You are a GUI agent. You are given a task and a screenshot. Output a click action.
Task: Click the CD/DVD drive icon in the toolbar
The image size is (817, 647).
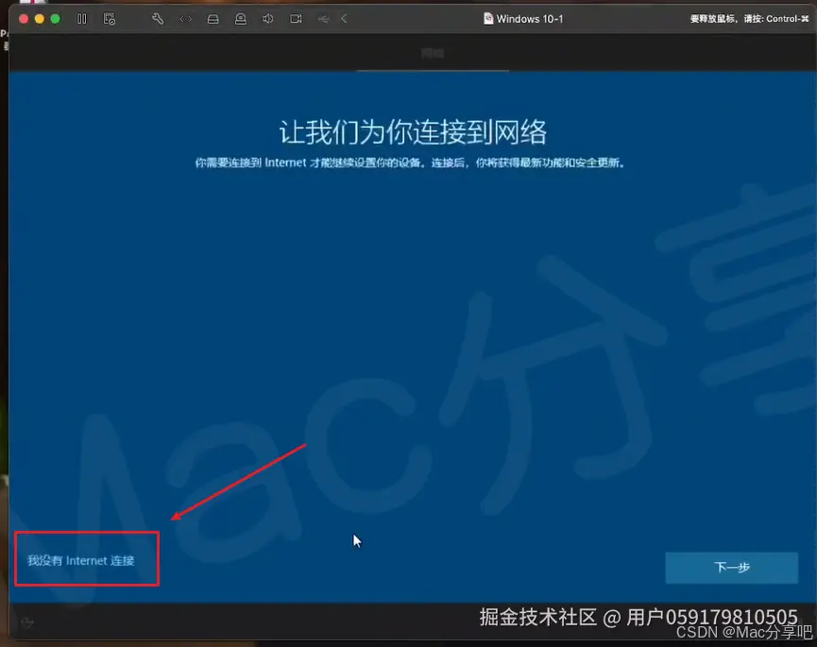pos(241,18)
